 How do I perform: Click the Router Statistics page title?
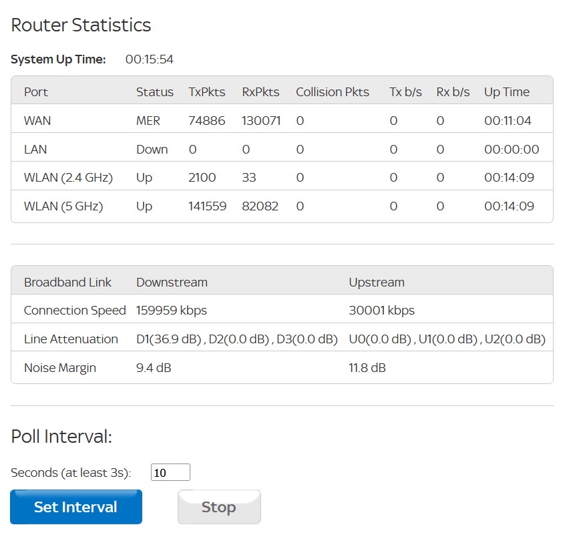pos(80,25)
